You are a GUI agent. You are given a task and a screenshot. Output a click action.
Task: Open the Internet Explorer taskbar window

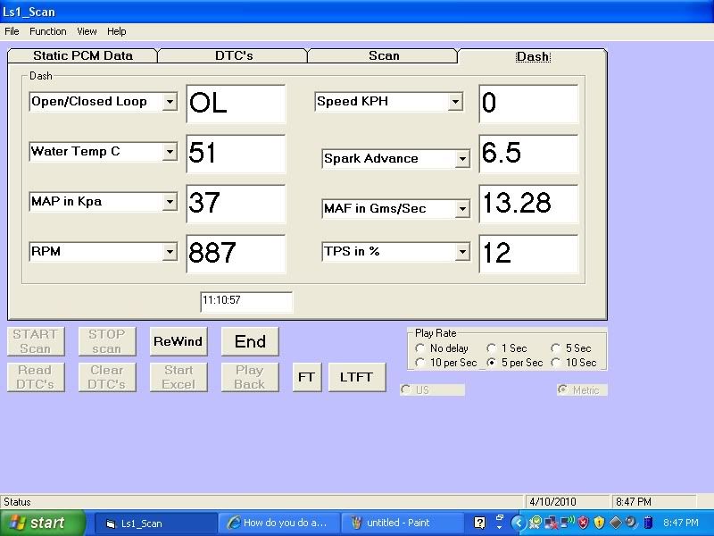278,523
